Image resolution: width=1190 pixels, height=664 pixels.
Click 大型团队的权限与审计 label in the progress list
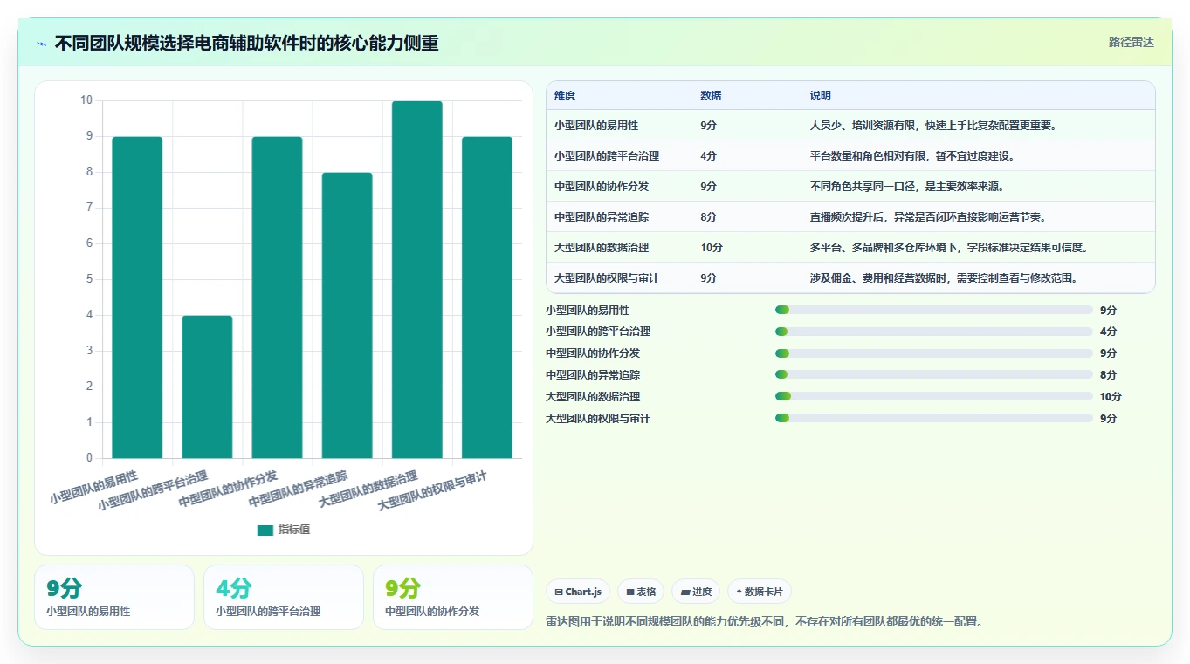598,418
